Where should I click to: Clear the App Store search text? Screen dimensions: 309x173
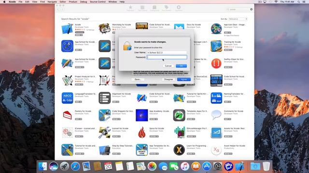pyautogui.click(x=251, y=10)
